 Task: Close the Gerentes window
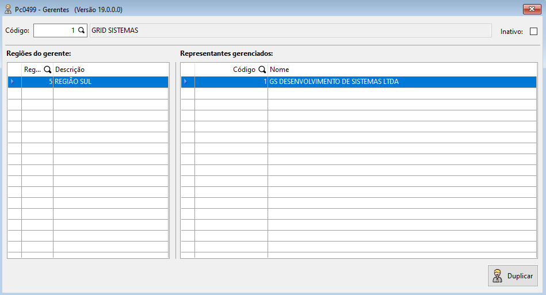pyautogui.click(x=532, y=9)
